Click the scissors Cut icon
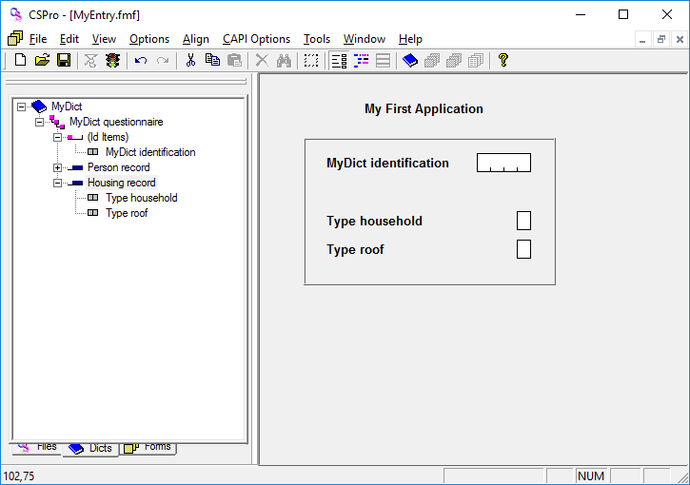The height and width of the screenshot is (485, 690). click(190, 60)
